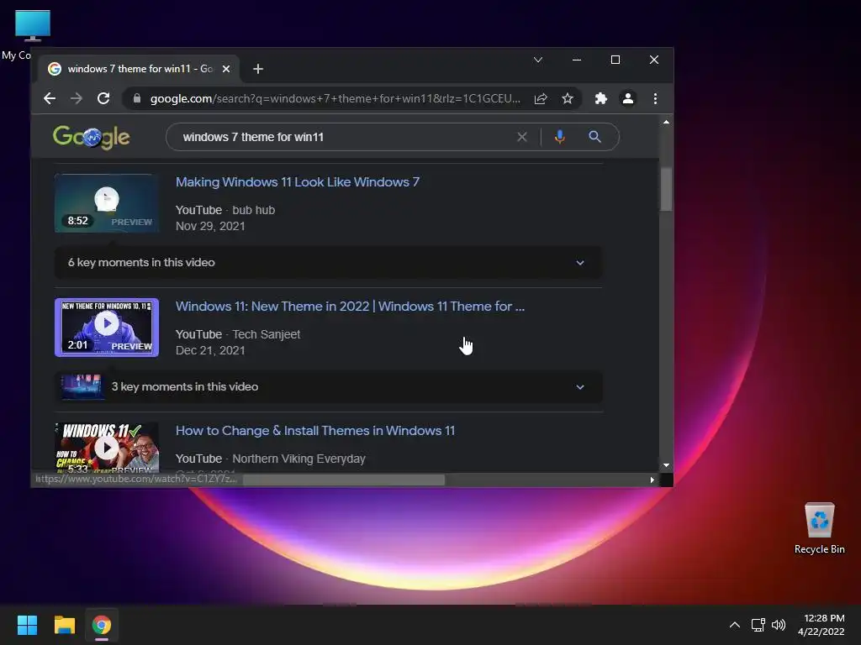The width and height of the screenshot is (861, 645).
Task: Clear the search box with the X icon
Action: (x=521, y=137)
